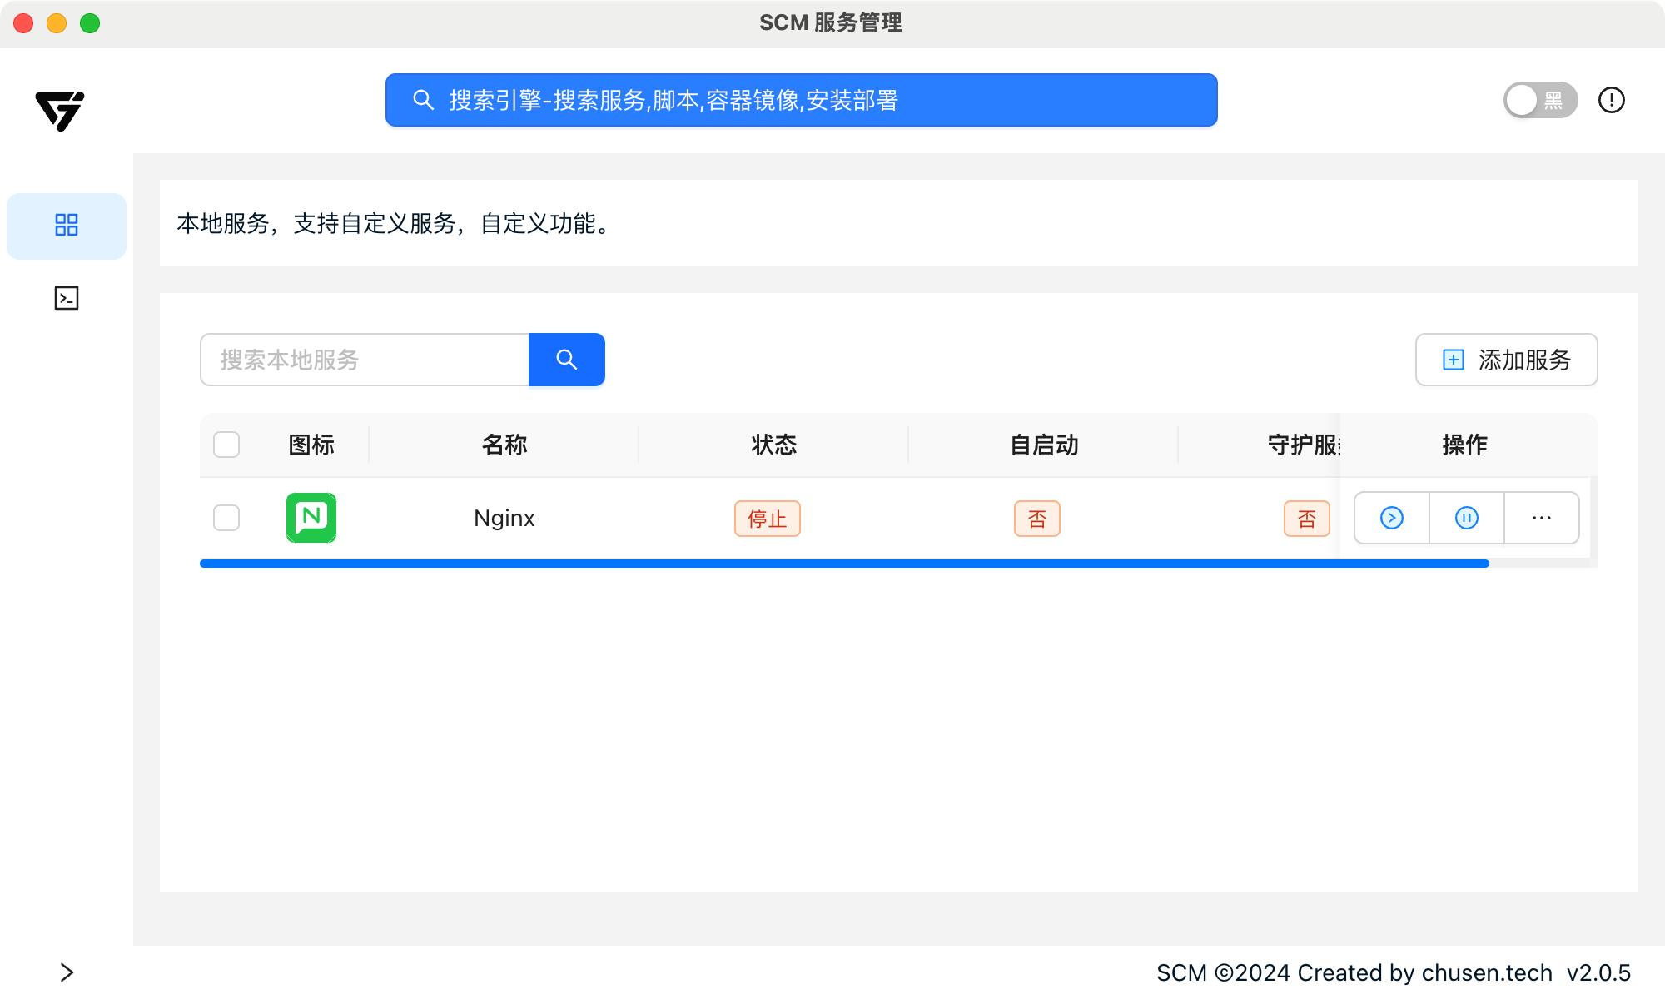Click the 状态 column header

click(773, 445)
